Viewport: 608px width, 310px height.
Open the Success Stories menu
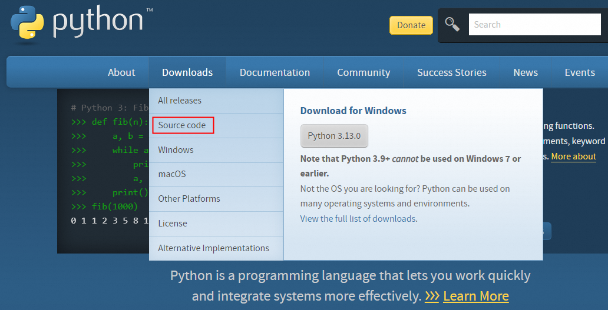coord(451,72)
